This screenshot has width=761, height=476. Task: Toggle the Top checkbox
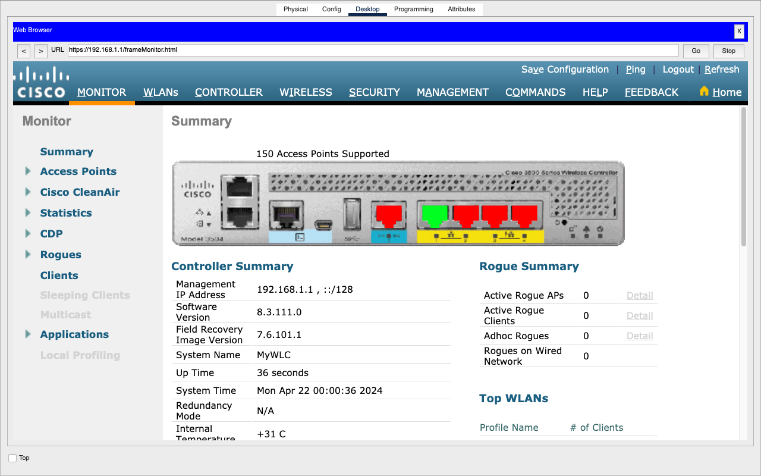point(12,458)
